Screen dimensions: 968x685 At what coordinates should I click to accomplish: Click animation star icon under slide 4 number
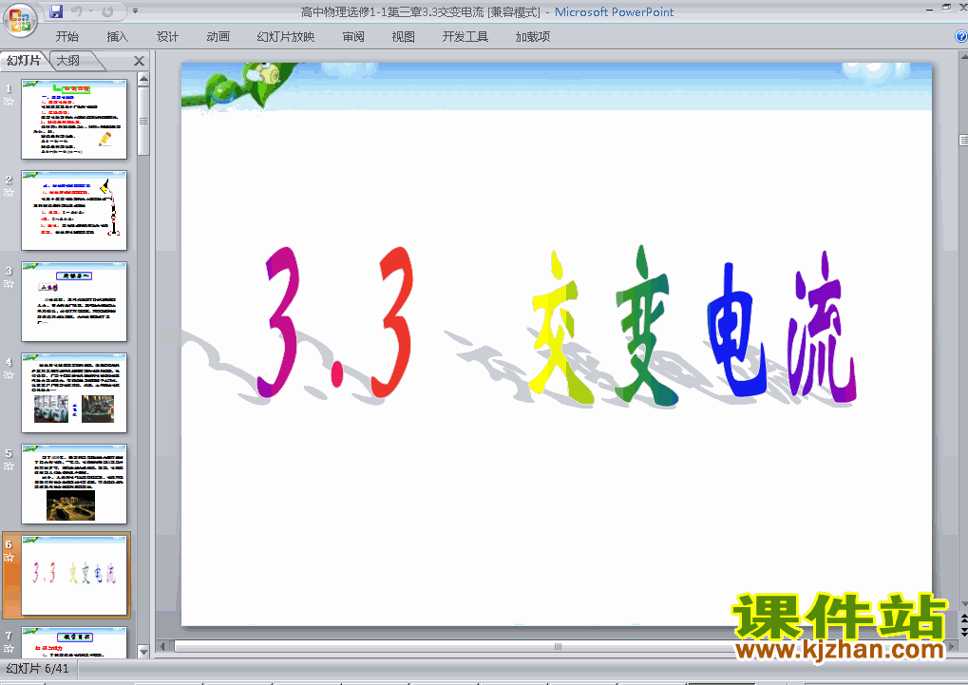tap(9, 375)
